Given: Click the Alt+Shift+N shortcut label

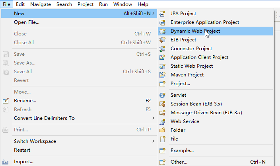Looking at the screenshot, I should tap(137, 14).
